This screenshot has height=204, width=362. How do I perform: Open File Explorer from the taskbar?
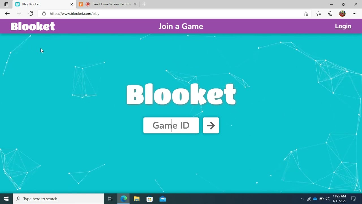(x=137, y=199)
